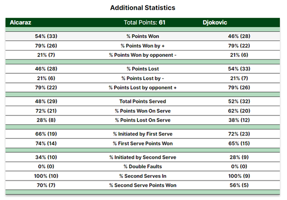Click the % Points Won by + label

pos(142,46)
